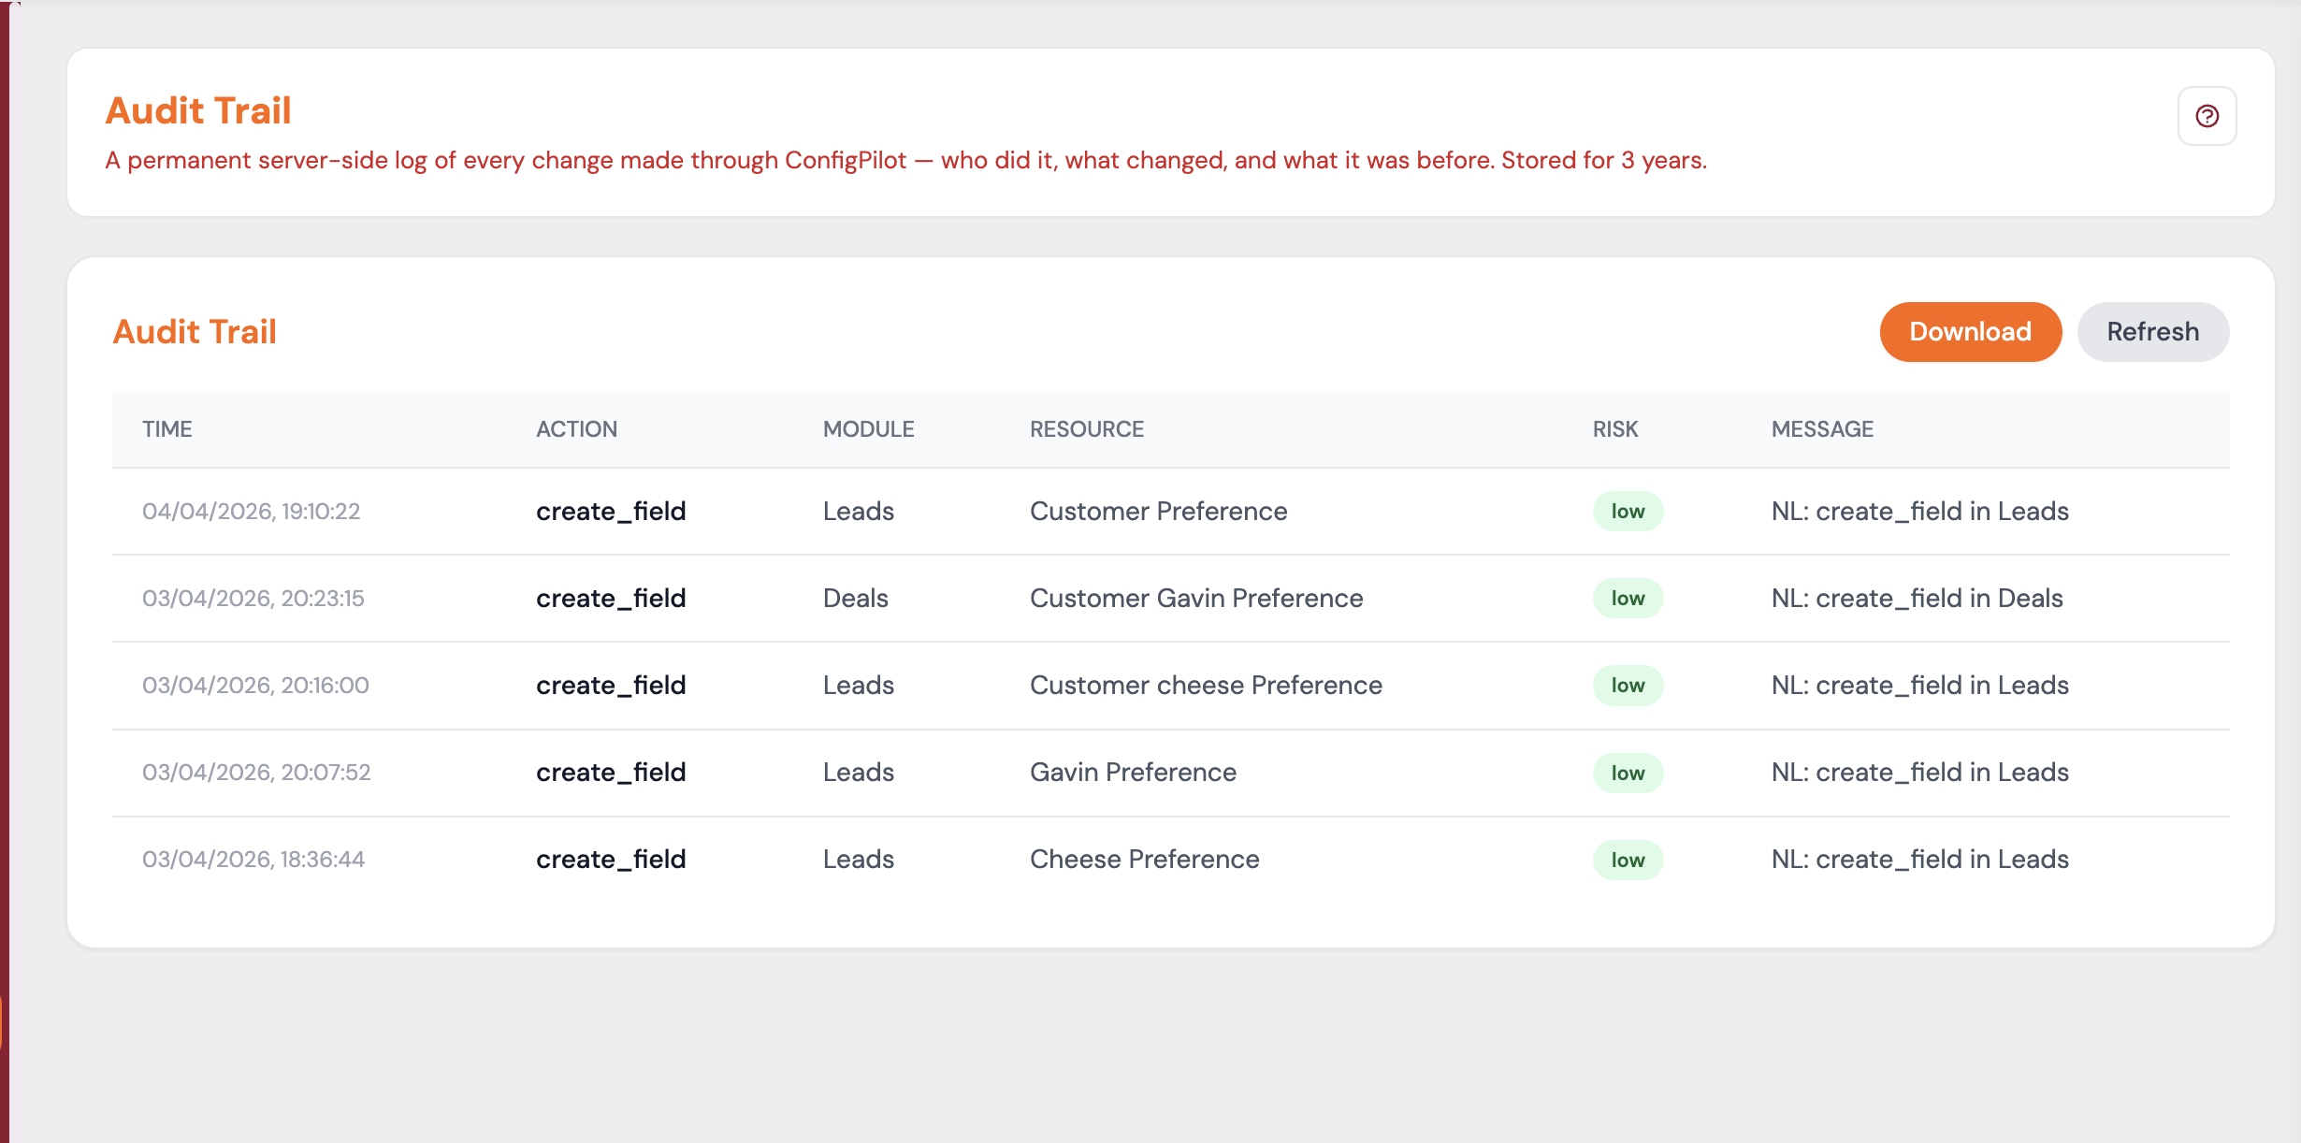The image size is (2301, 1143).
Task: Sort the table by RISK column
Action: [1615, 428]
